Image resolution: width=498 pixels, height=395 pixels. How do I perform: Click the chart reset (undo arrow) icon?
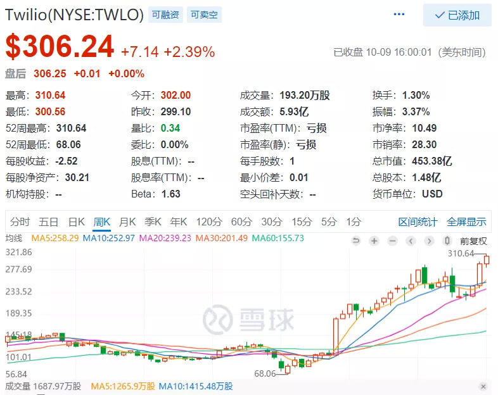[356, 241]
